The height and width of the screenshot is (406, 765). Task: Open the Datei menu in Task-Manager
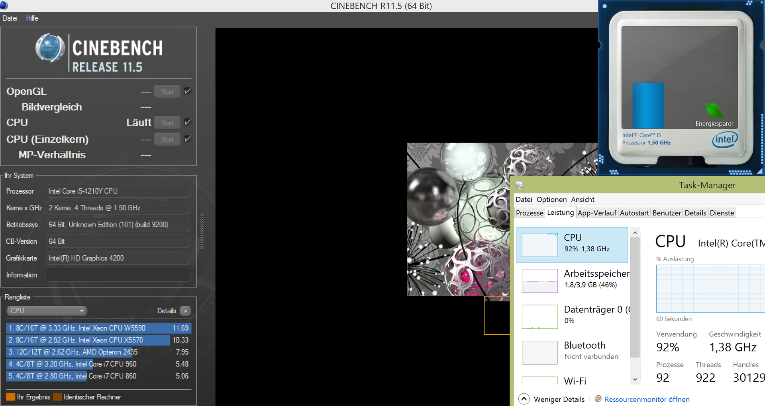(x=524, y=199)
